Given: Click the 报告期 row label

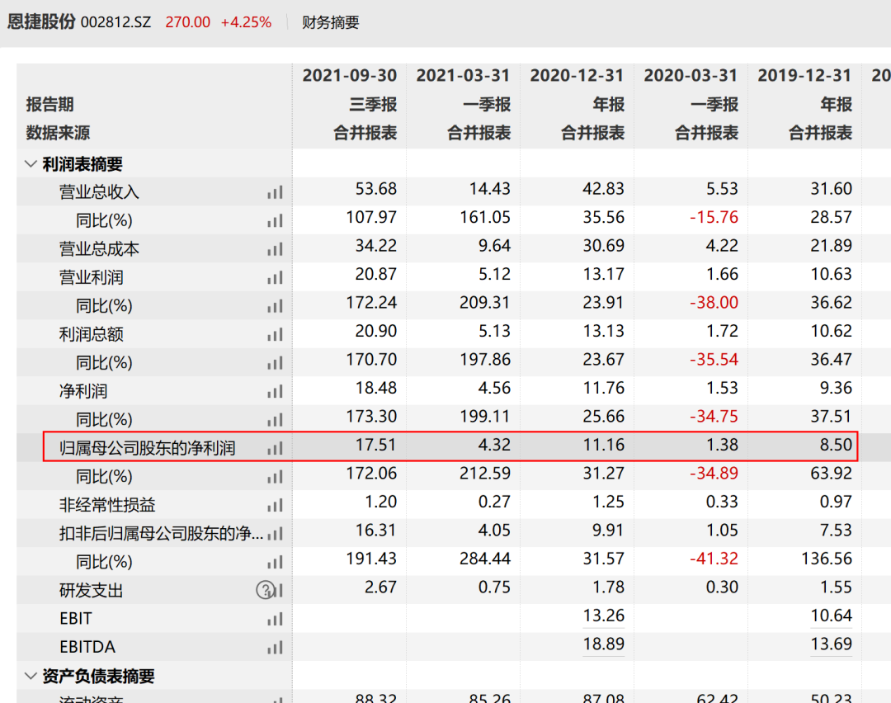Looking at the screenshot, I should click(50, 105).
